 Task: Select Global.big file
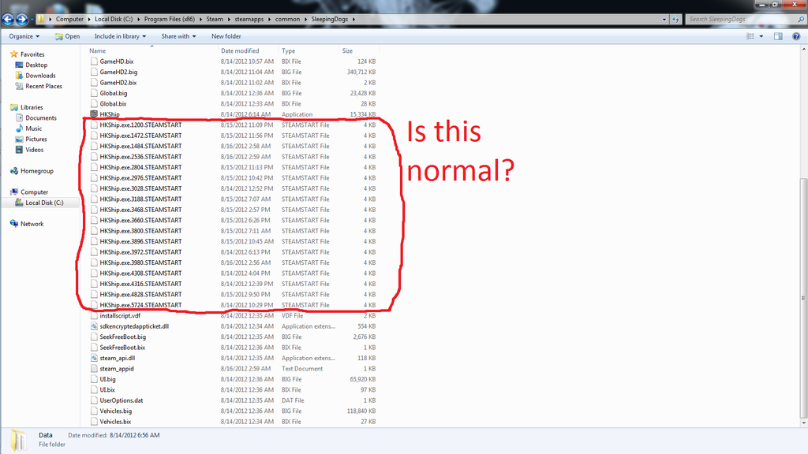pos(114,93)
